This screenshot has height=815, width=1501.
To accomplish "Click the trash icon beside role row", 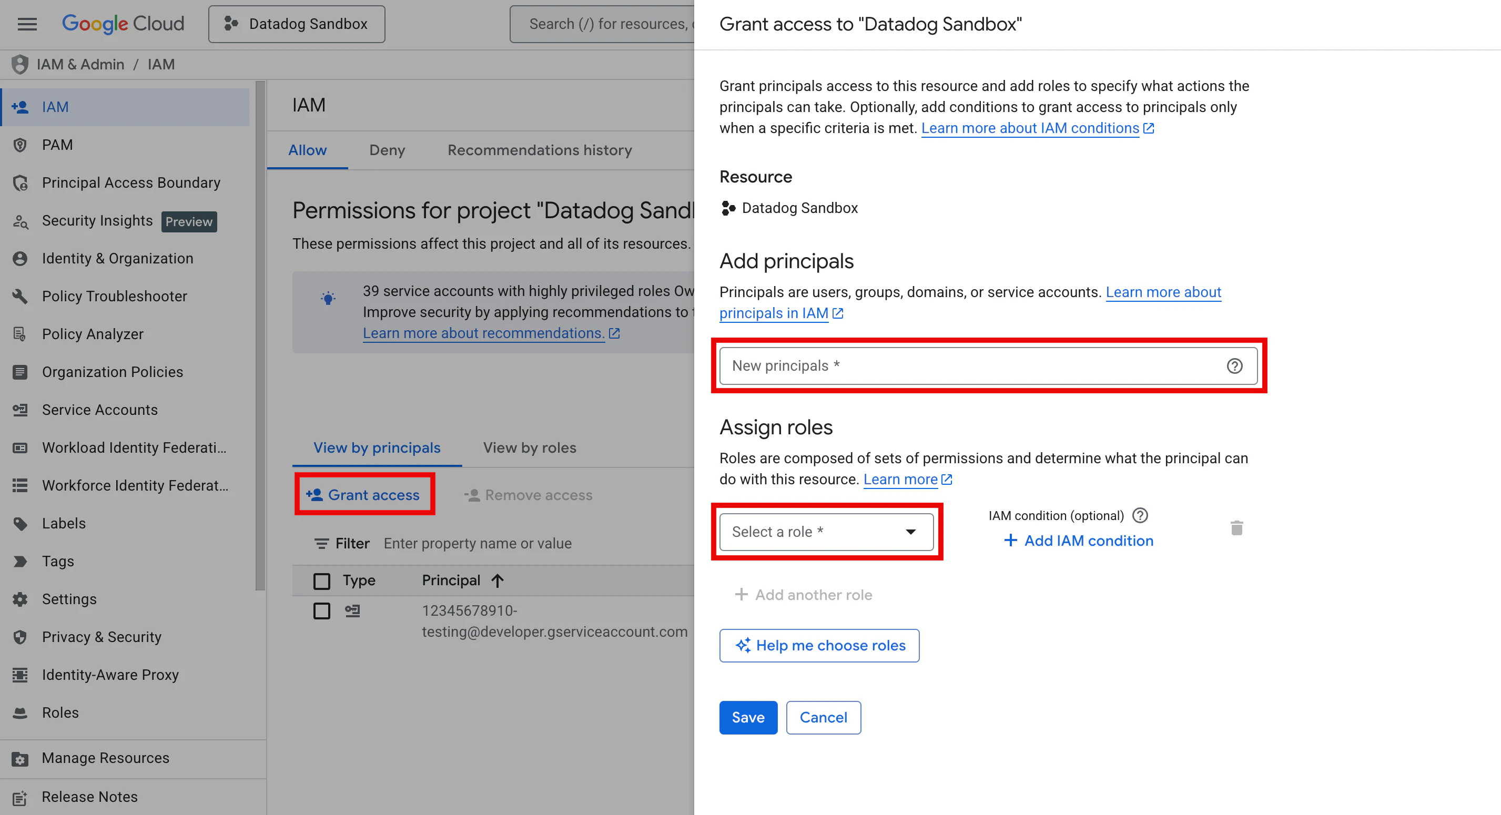I will [1236, 528].
